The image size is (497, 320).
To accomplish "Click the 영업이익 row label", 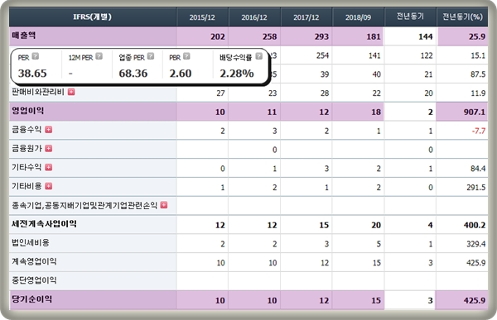I will pos(28,111).
